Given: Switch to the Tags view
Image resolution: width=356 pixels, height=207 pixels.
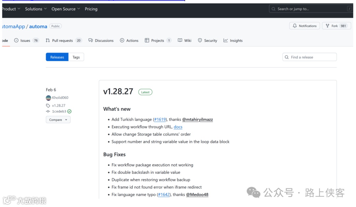Looking at the screenshot, I should coord(76,57).
